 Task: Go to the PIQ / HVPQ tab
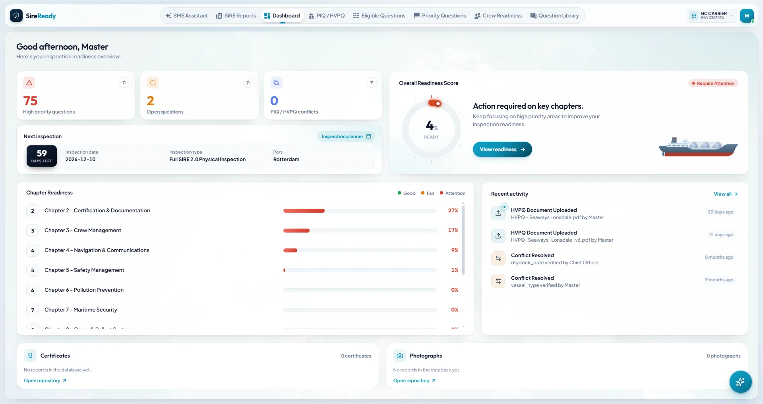pos(327,16)
